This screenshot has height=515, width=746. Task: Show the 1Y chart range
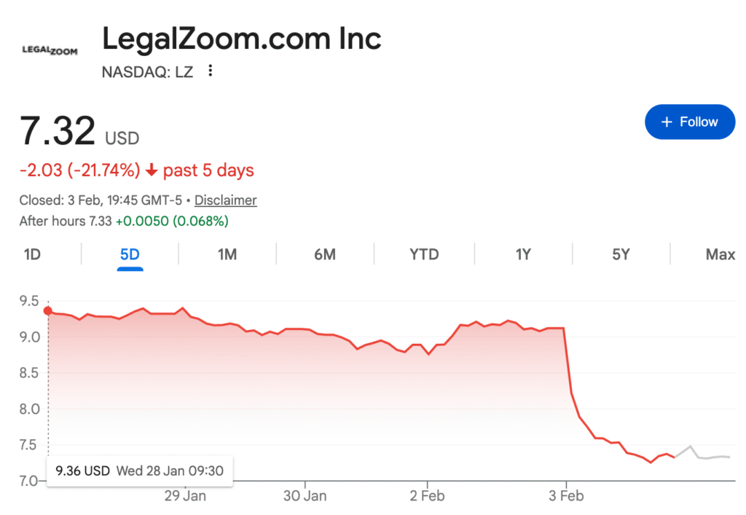point(523,254)
